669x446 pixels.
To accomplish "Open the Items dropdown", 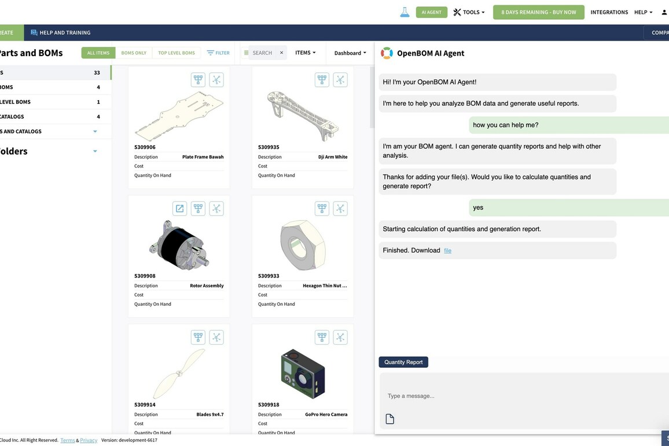I will (x=306, y=53).
